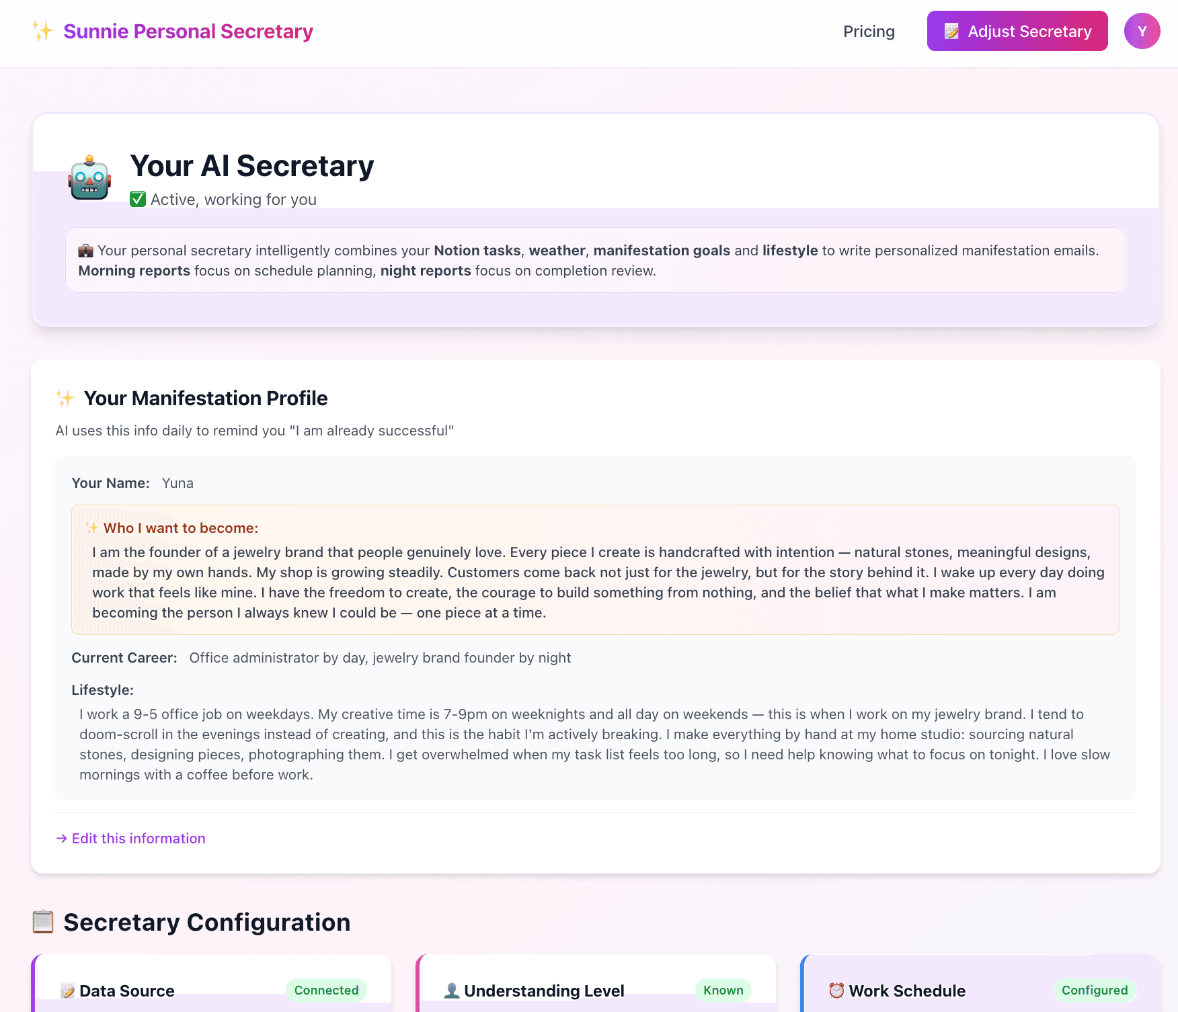Screen dimensions: 1178x1012
Task: Click the Connected badge on the Data Source card
Action: pyautogui.click(x=326, y=990)
